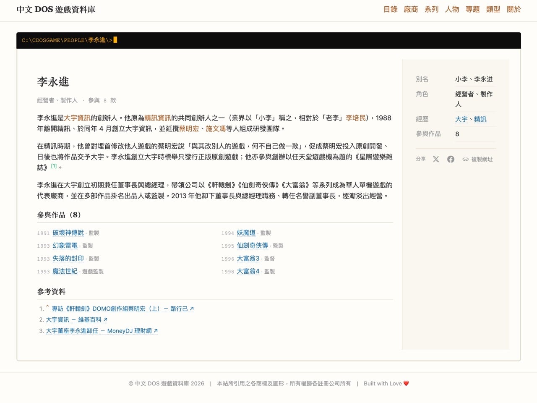Open the game 幻象雷電
Viewport: 537px width, 403px height.
[65, 246]
